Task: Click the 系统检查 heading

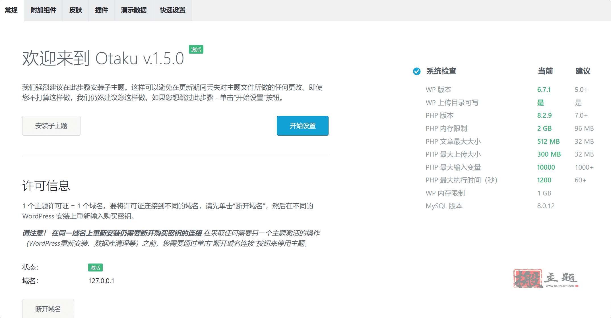Action: [x=441, y=71]
